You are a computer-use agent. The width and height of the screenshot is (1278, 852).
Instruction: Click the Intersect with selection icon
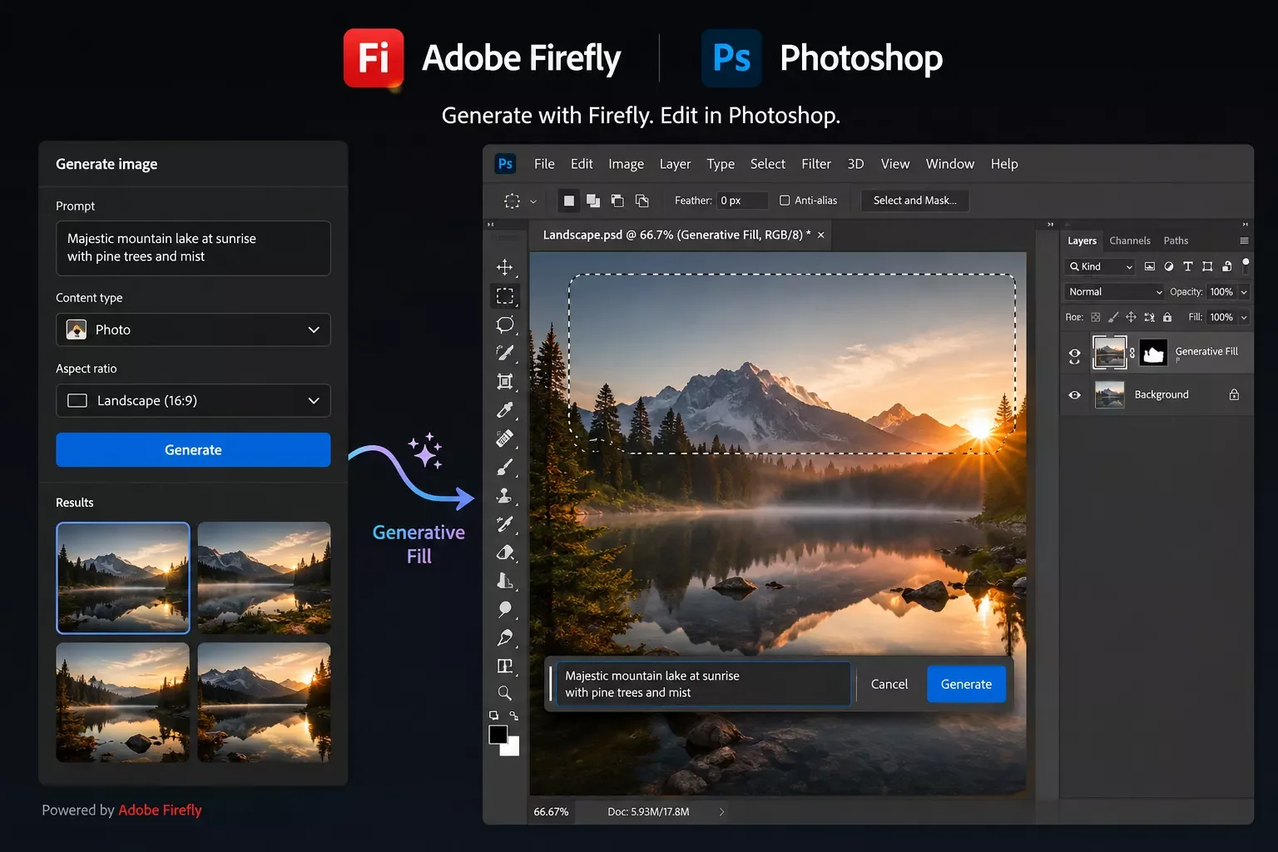tap(642, 201)
